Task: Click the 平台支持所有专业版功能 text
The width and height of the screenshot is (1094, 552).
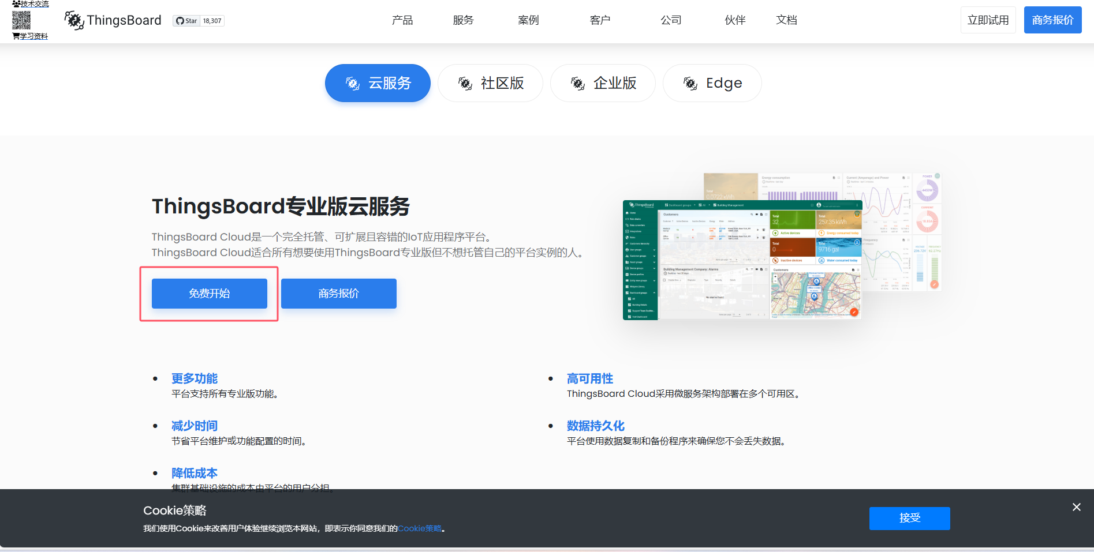Action: point(225,394)
